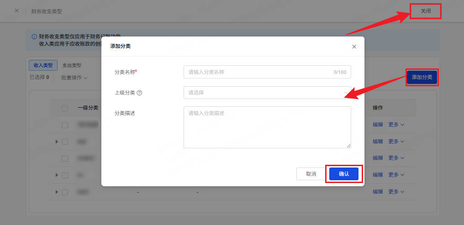Expand the fourth table row's tree arrow

pyautogui.click(x=57, y=175)
